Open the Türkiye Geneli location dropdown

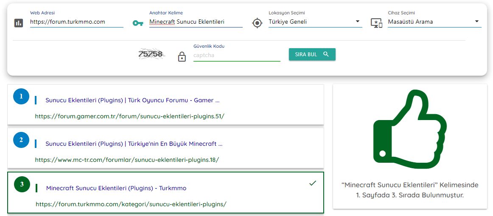tap(315, 22)
